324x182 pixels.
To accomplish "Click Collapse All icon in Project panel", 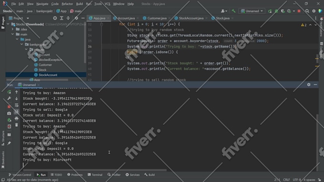I will click(x=68, y=18).
